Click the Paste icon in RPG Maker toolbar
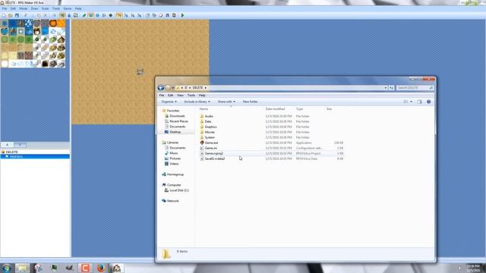Image resolution: width=486 pixels, height=273 pixels. click(39, 15)
